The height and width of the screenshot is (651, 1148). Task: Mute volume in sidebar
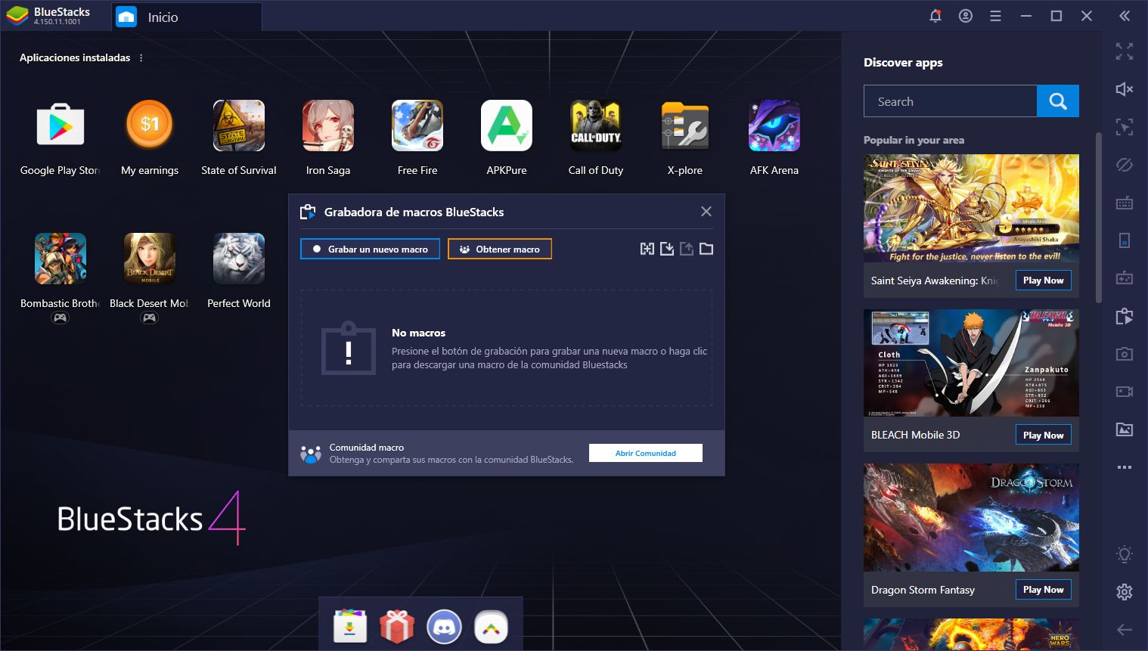tap(1125, 89)
